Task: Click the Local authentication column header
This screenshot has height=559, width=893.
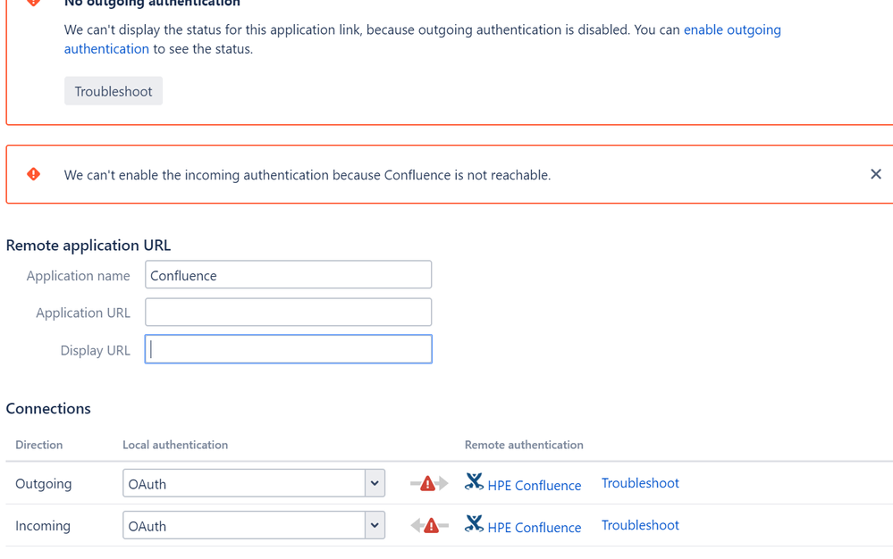Action: coord(175,445)
